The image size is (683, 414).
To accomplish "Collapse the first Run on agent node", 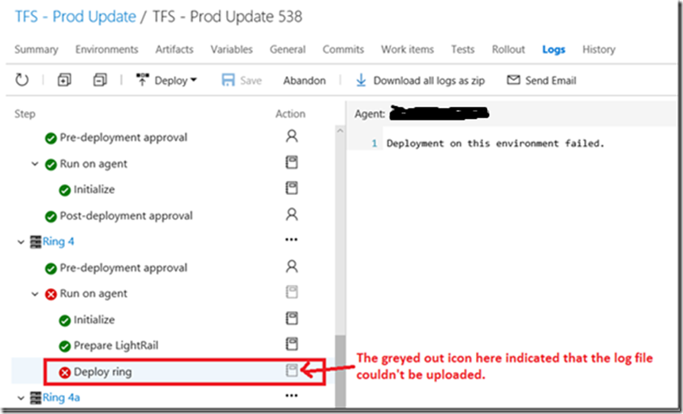I will click(x=35, y=164).
